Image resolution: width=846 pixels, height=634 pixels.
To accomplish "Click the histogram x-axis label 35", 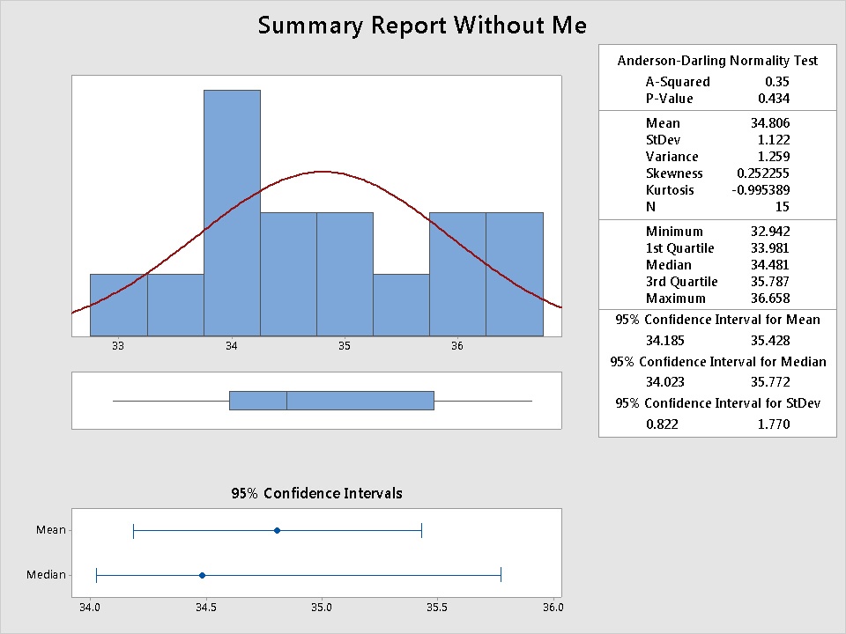I will click(x=344, y=347).
